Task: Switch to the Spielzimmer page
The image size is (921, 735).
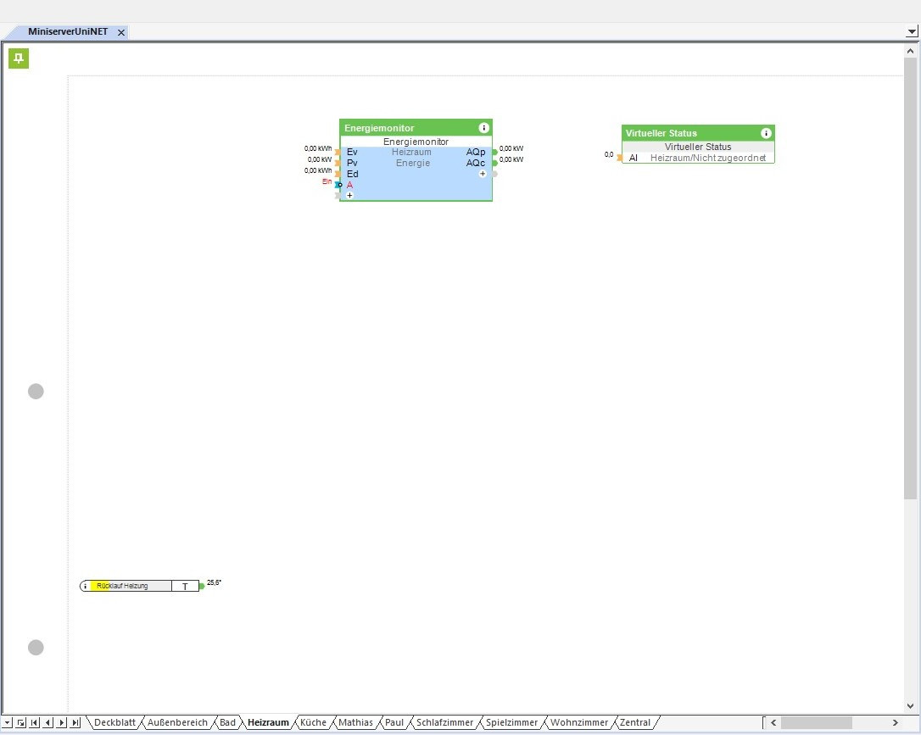Action: [511, 722]
